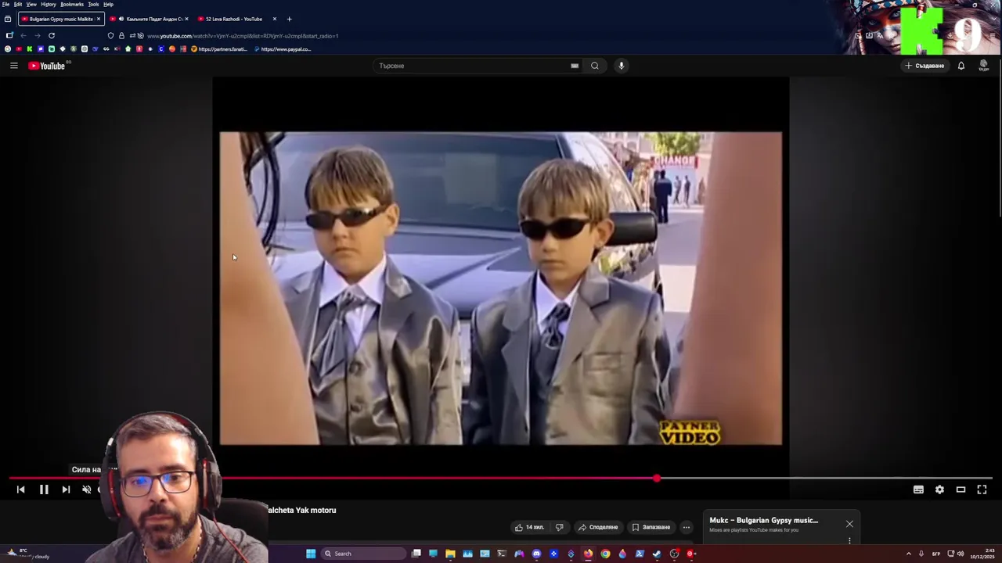The image size is (1002, 563).
Task: Open the on-screen keyboard in search box
Action: [575, 66]
